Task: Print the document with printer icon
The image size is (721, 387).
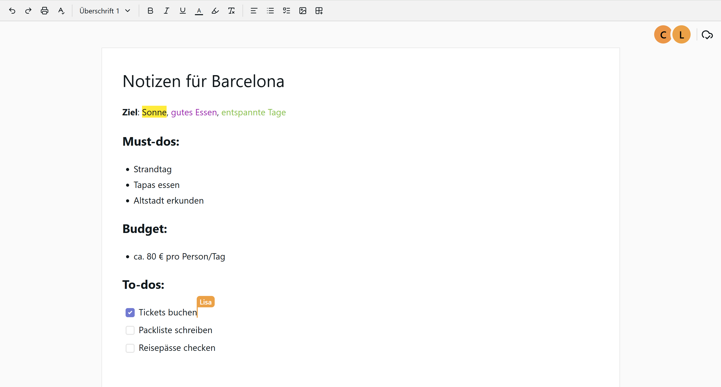Action: click(x=45, y=11)
